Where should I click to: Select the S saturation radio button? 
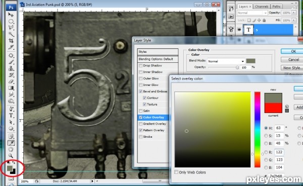pyautogui.click(x=266, y=136)
